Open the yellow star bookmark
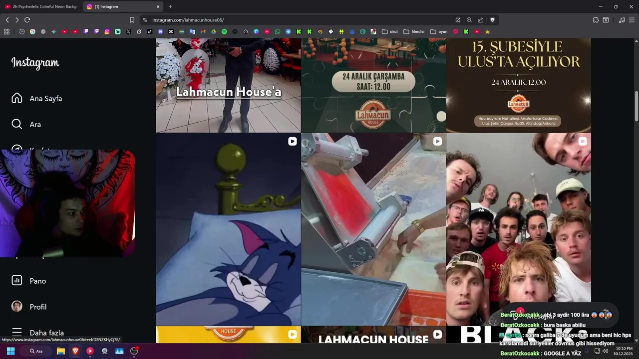This screenshot has width=639, height=359. [x=488, y=31]
